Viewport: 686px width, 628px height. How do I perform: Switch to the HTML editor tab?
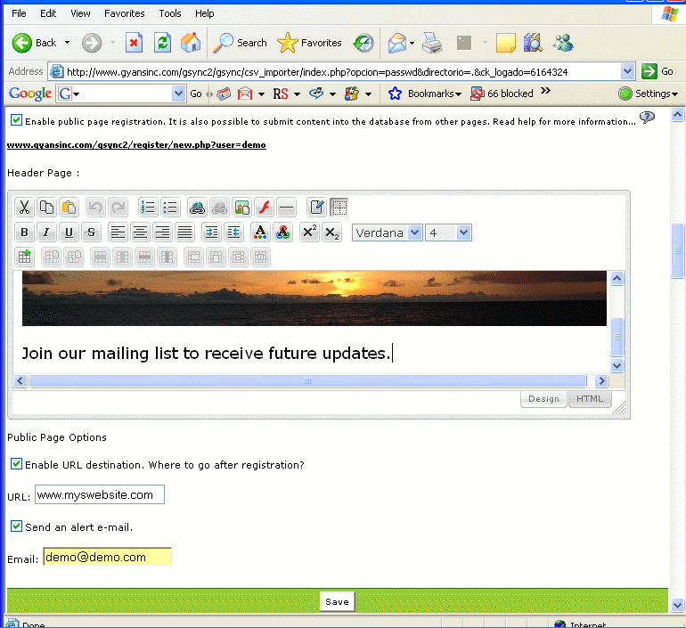589,399
